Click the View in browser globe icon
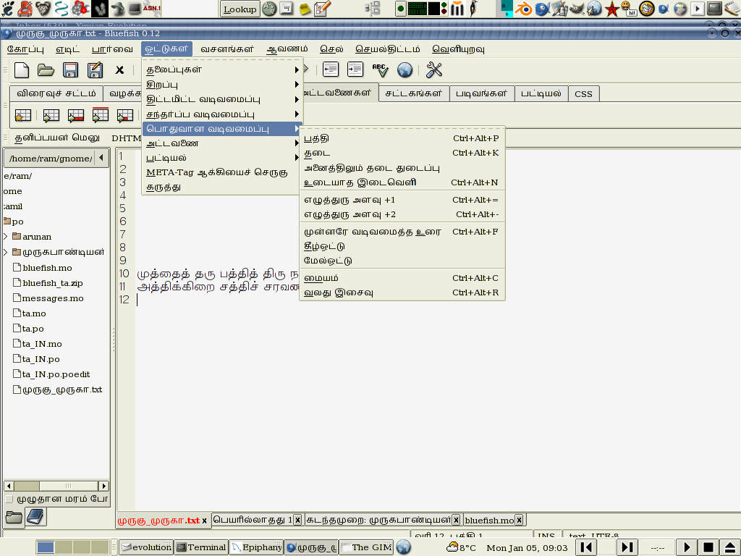 click(x=405, y=70)
